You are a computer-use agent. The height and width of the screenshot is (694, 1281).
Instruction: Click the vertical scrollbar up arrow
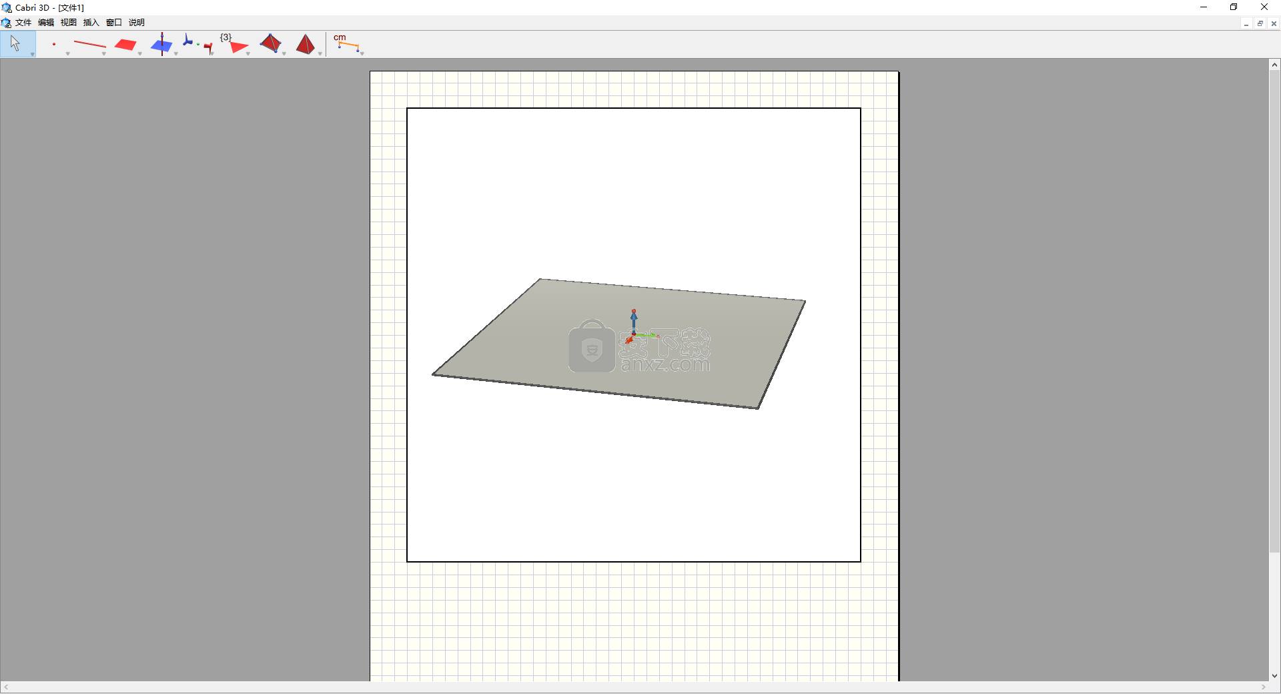(x=1274, y=65)
